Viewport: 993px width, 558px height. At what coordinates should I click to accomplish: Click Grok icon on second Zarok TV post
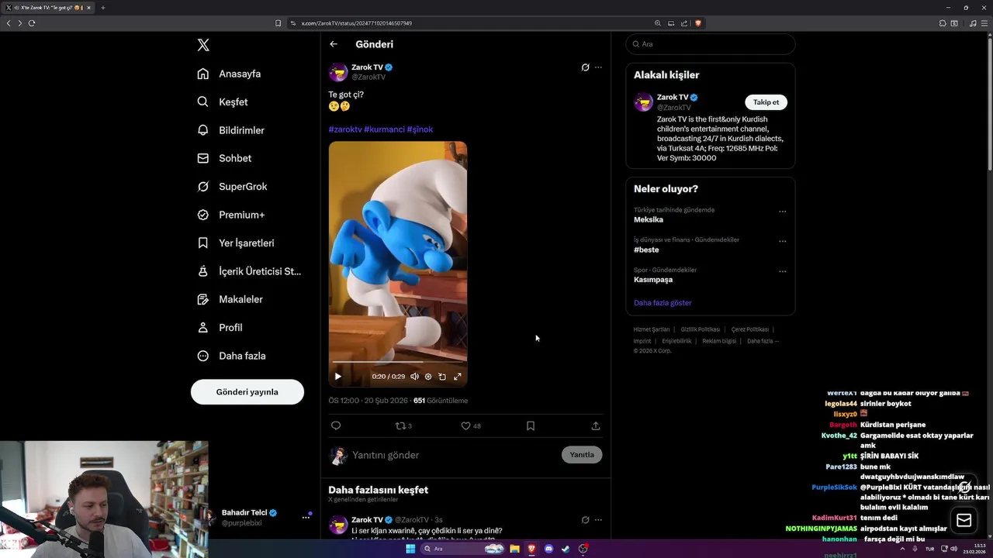pos(585,520)
